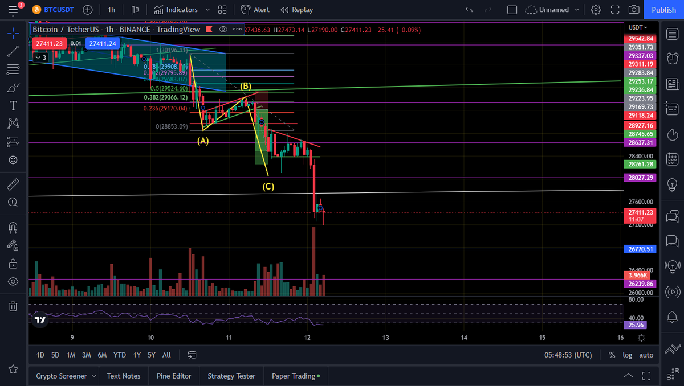Open the layout grid selector

coord(223,10)
